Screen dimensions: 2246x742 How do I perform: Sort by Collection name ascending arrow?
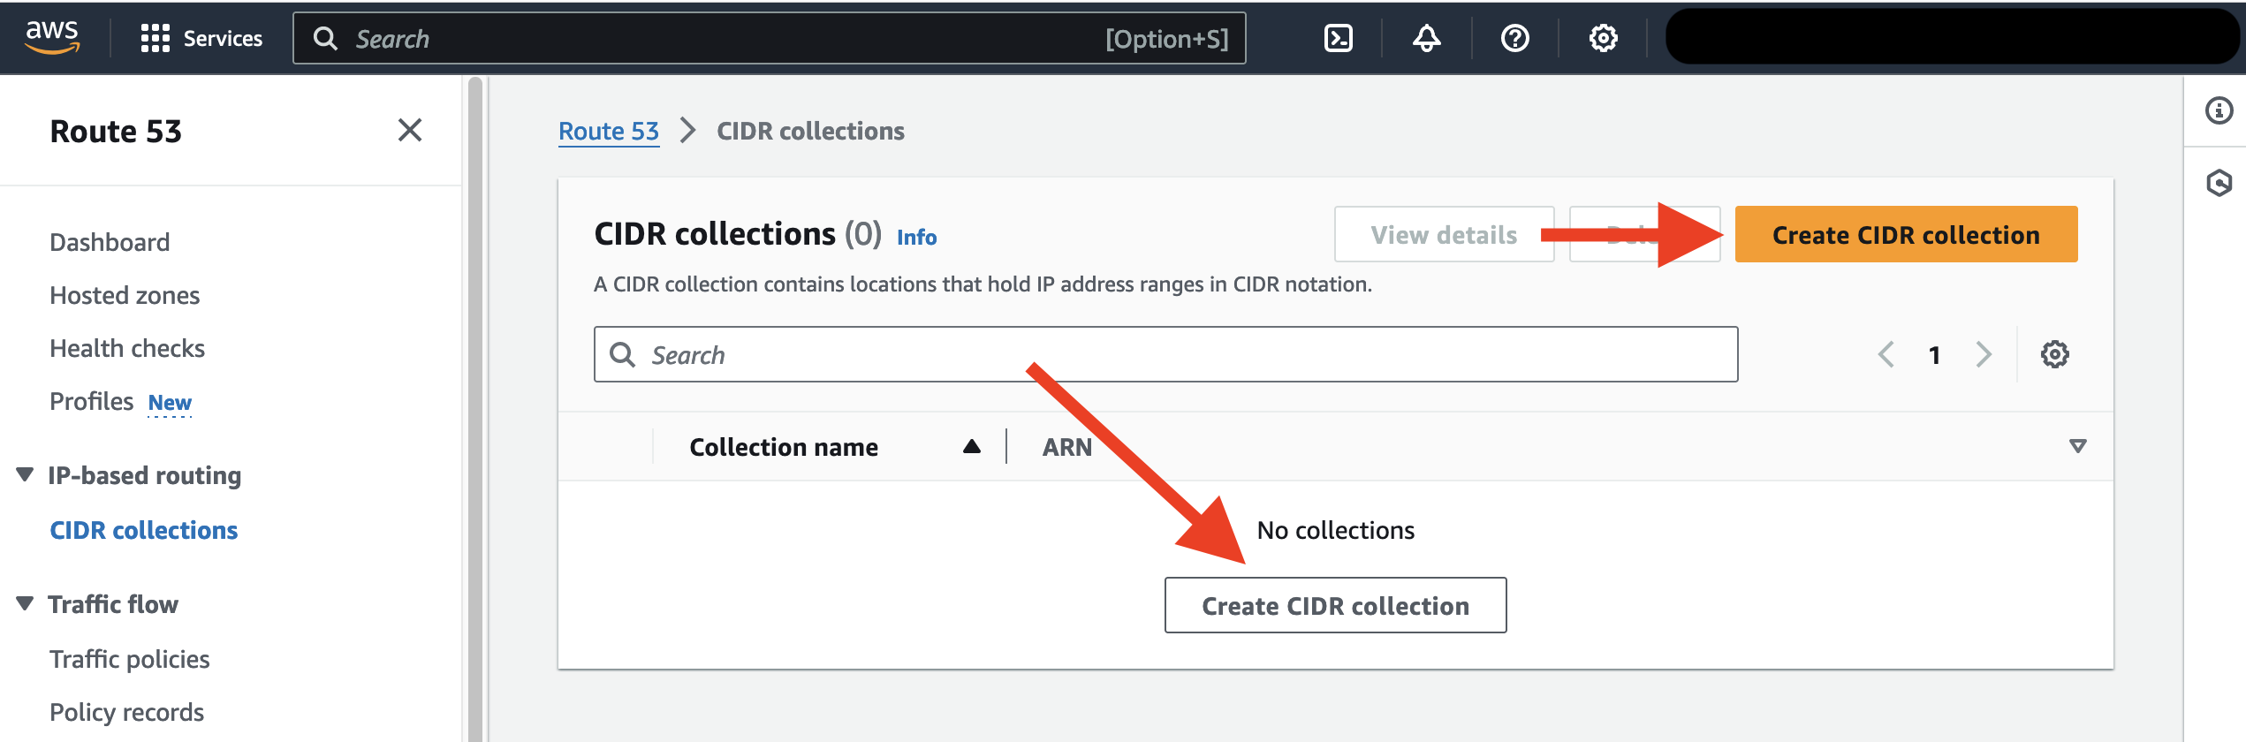[972, 446]
